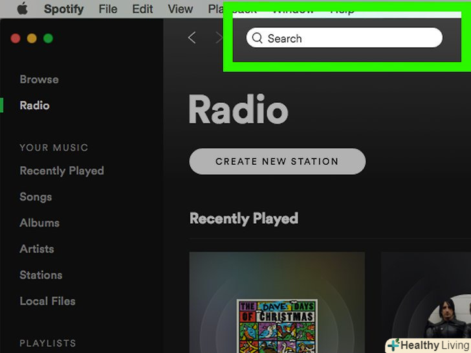Open the File menu

point(108,9)
